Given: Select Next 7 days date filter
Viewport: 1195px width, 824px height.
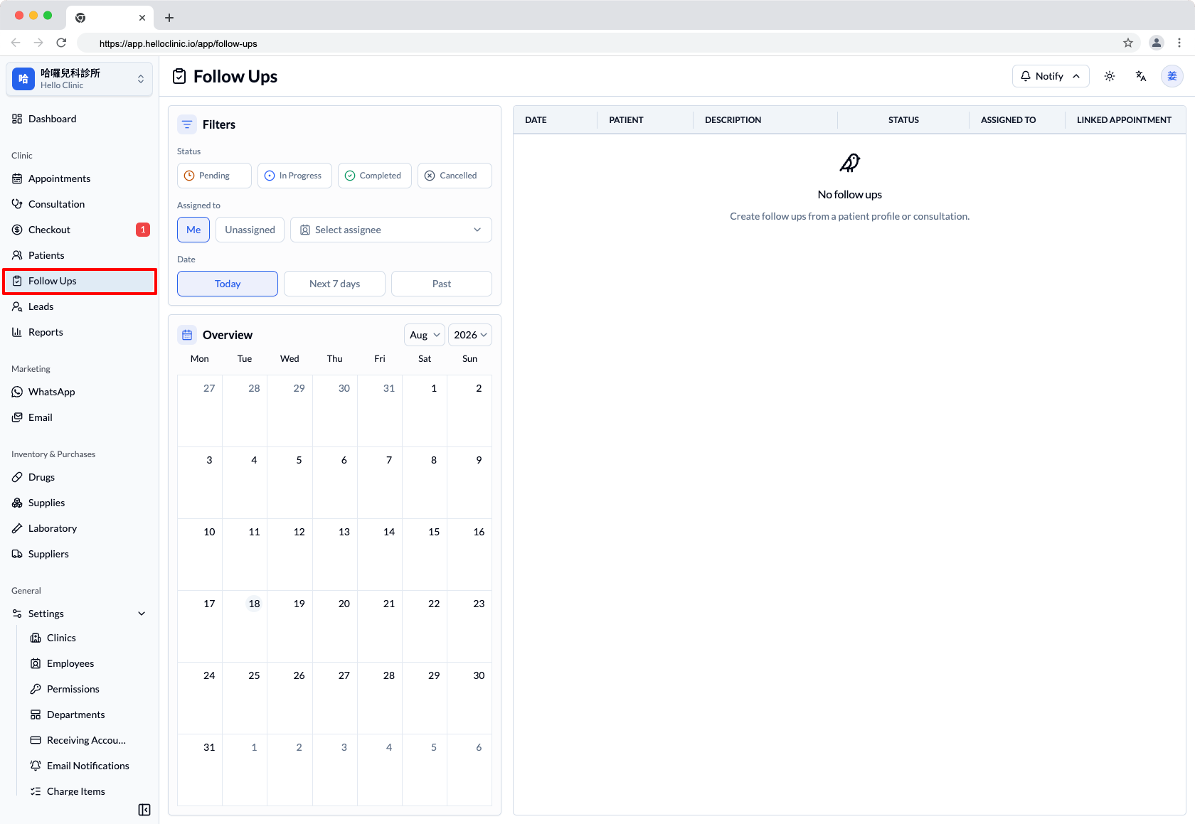Looking at the screenshot, I should pyautogui.click(x=334, y=284).
